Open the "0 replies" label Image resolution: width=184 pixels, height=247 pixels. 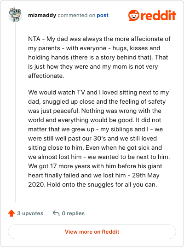(x=73, y=213)
